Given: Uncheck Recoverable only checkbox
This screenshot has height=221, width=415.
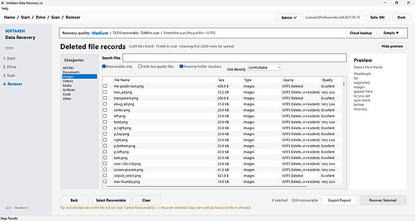Looking at the screenshot, I should pyautogui.click(x=104, y=67).
